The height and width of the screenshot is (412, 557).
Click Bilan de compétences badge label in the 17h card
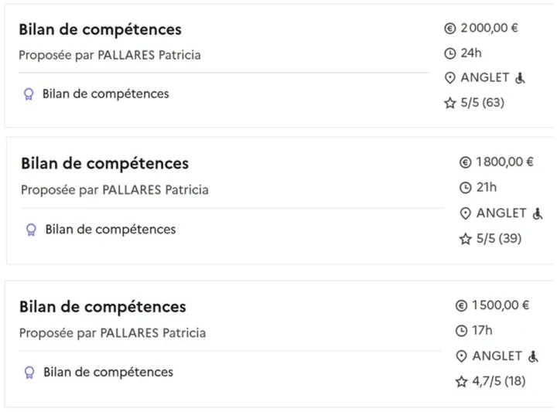coord(108,373)
